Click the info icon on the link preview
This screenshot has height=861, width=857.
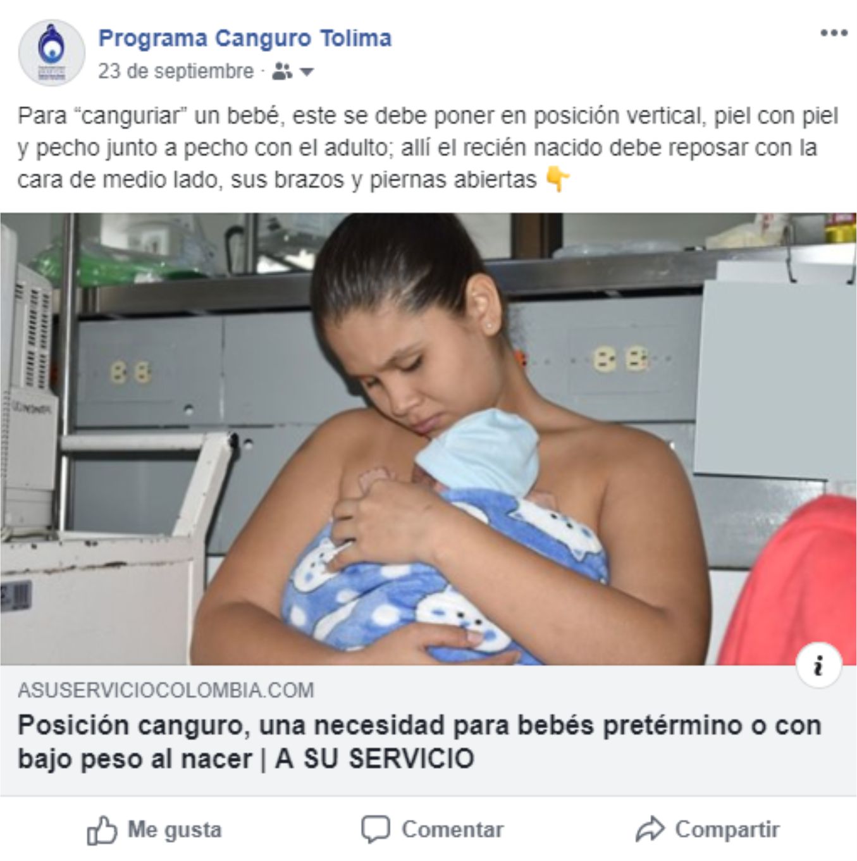pos(819,666)
